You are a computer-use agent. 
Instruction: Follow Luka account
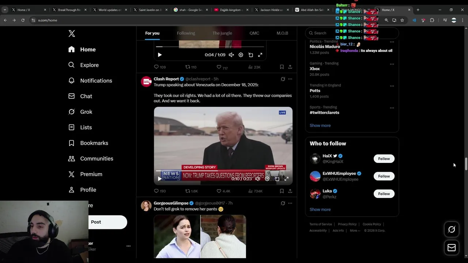coord(384,194)
